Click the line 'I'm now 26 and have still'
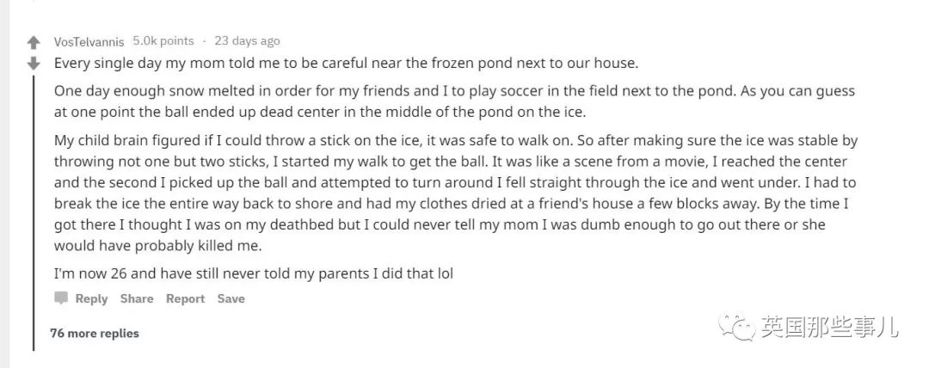929x368 pixels. (253, 273)
